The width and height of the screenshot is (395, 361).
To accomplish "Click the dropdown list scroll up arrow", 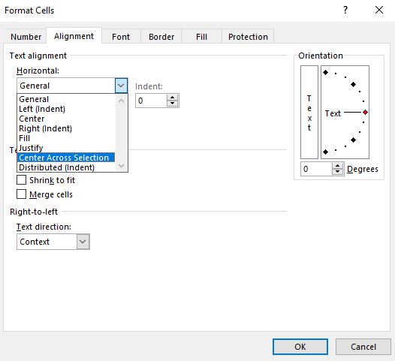I will 121,101.
